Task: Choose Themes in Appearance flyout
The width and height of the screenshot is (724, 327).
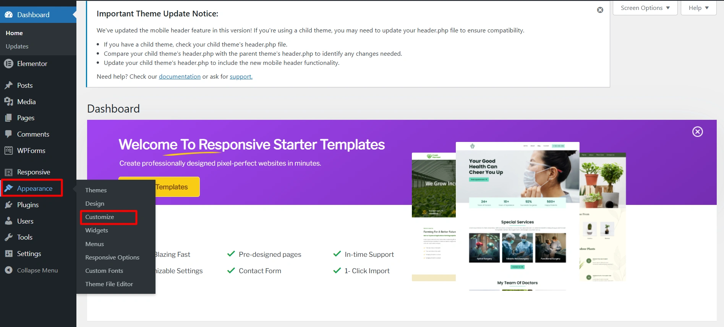Action: pos(96,190)
